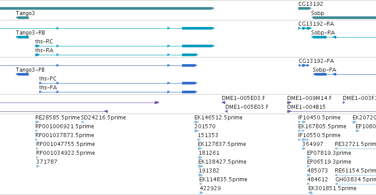This screenshot has width=376, height=195.
Task: Select the EK127837.5prime label
Action: click(222, 144)
